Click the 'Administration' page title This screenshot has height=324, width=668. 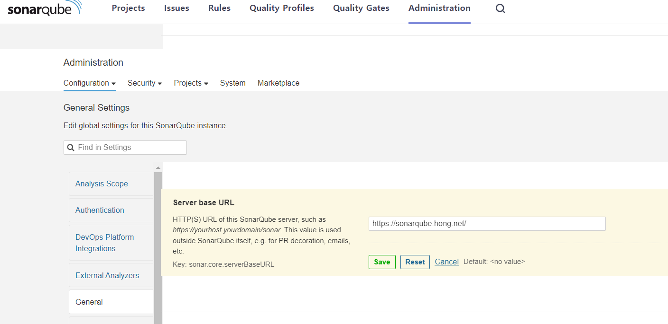93,62
